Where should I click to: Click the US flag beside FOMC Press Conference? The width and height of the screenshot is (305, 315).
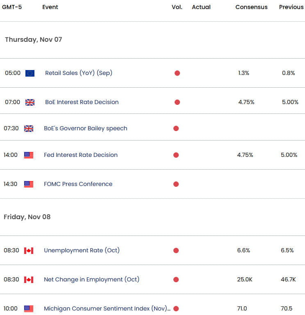pyautogui.click(x=29, y=184)
